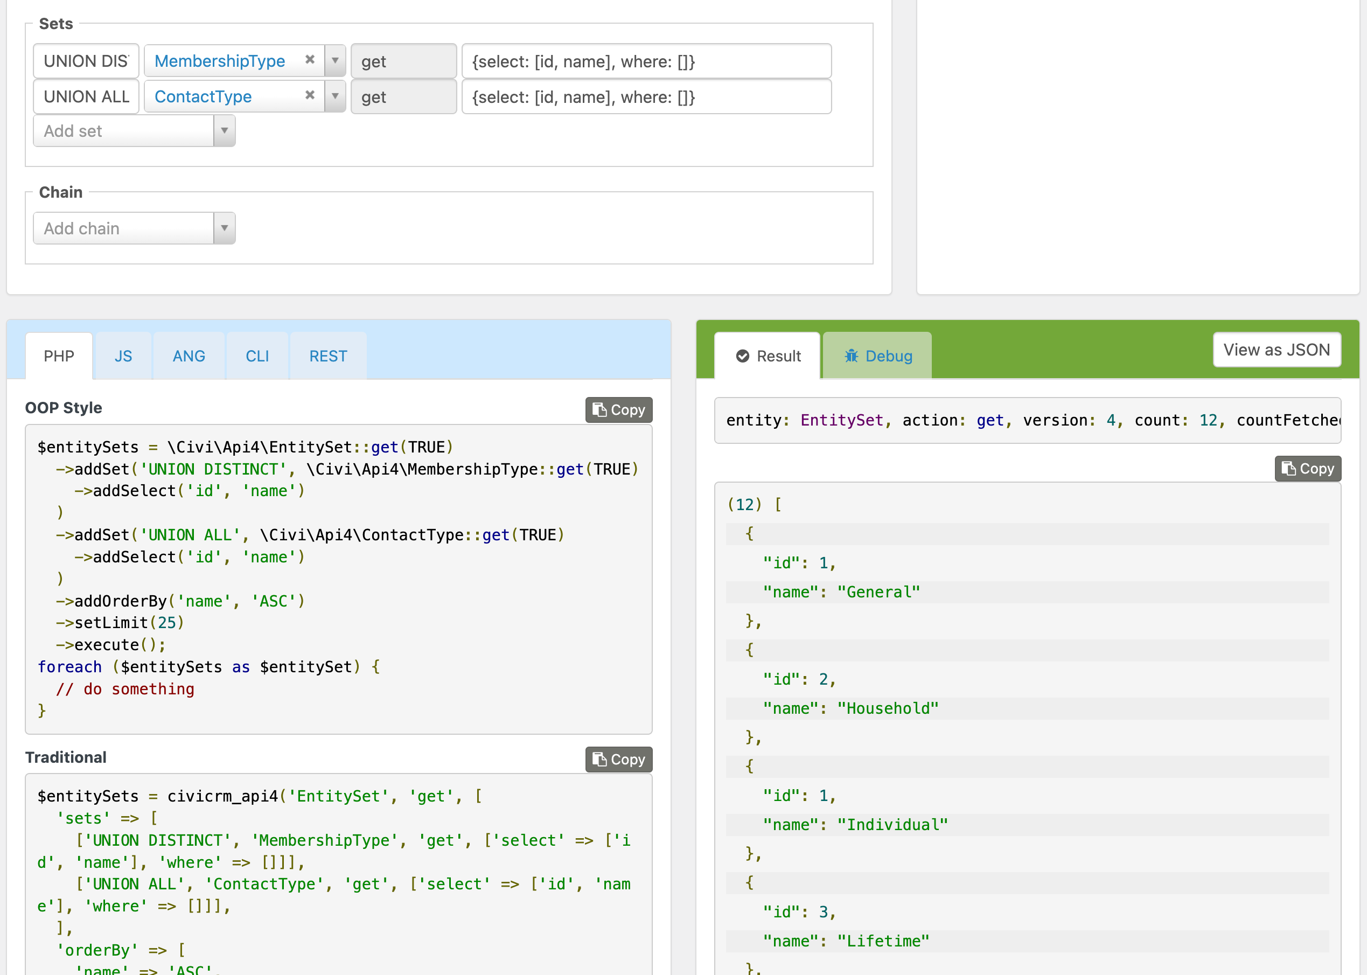Edit the UNION DISTINCT select parameters field
Screen dimensions: 1367x975
645,60
